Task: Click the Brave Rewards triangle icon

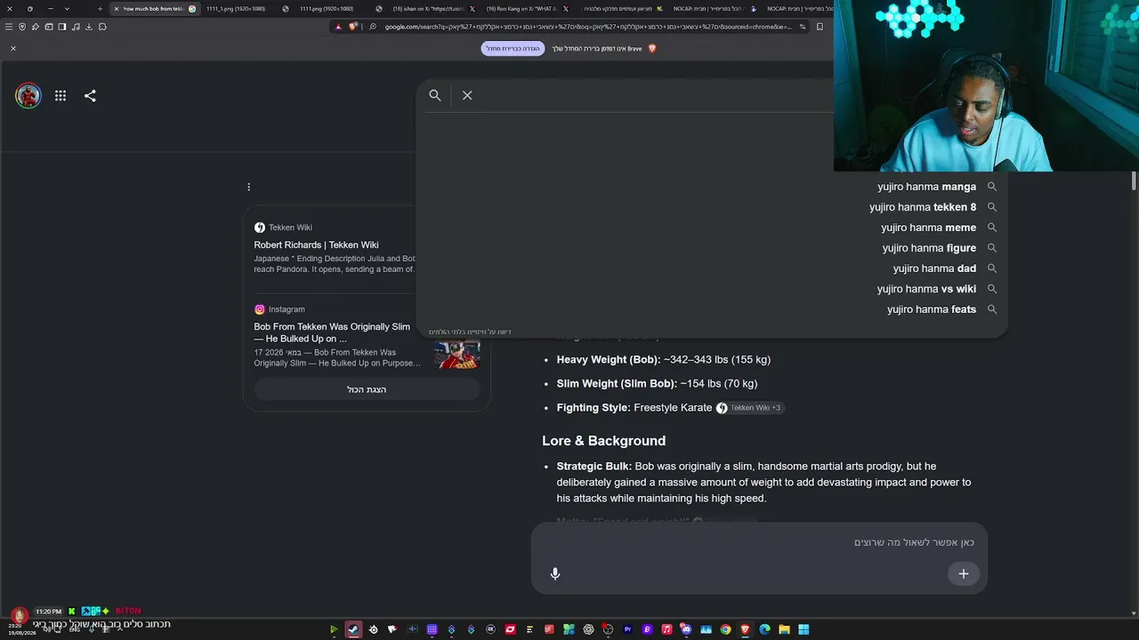Action: pos(338,27)
